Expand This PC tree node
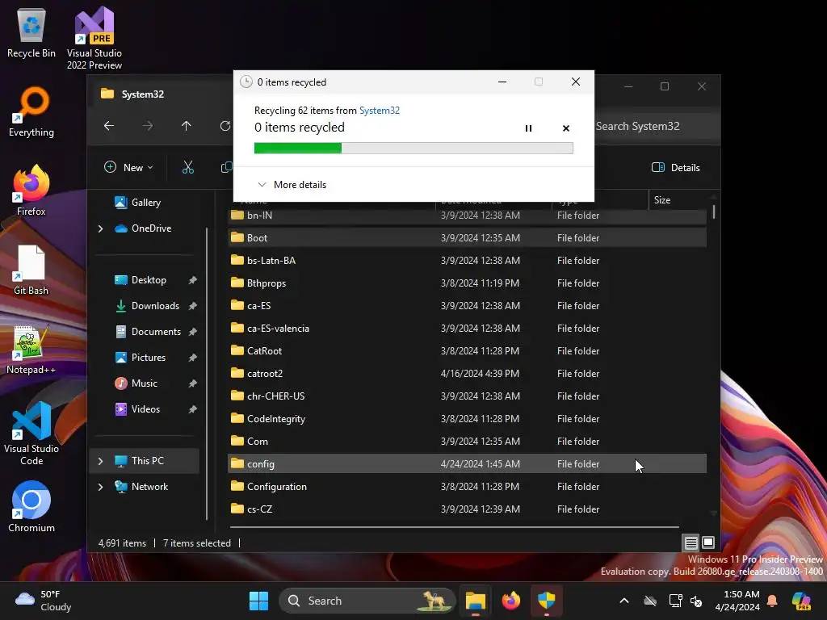Screen dimensions: 827x620 pyautogui.click(x=100, y=461)
